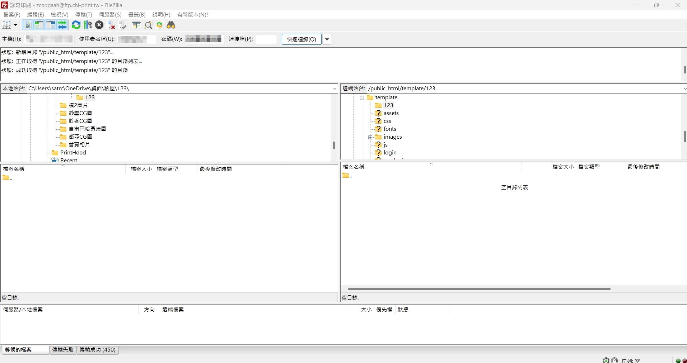Switch to the 傳輸成功 (450) tab
The width and height of the screenshot is (687, 363).
tap(98, 350)
